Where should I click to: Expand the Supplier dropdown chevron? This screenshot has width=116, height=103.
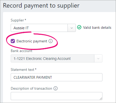pos(72,28)
